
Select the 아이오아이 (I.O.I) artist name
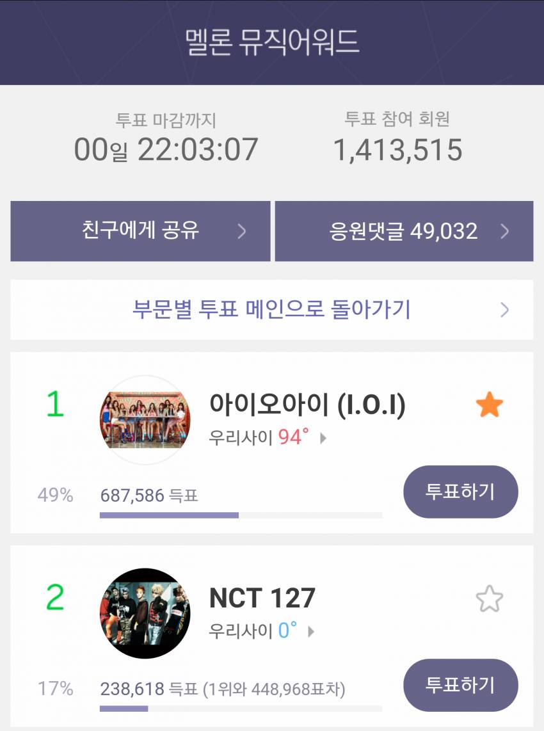(307, 405)
